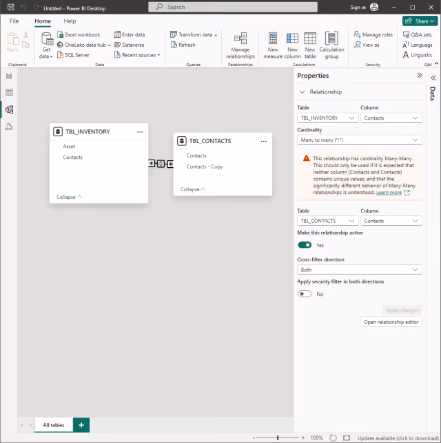Image resolution: width=441 pixels, height=443 pixels.
Task: Click the Redo arrow in title bar
Action: [37, 8]
